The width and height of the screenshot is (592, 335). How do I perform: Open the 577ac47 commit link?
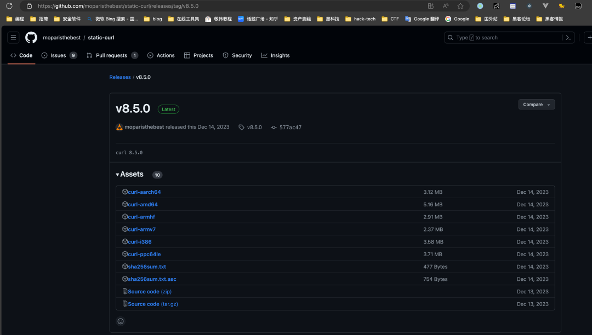tap(291, 128)
